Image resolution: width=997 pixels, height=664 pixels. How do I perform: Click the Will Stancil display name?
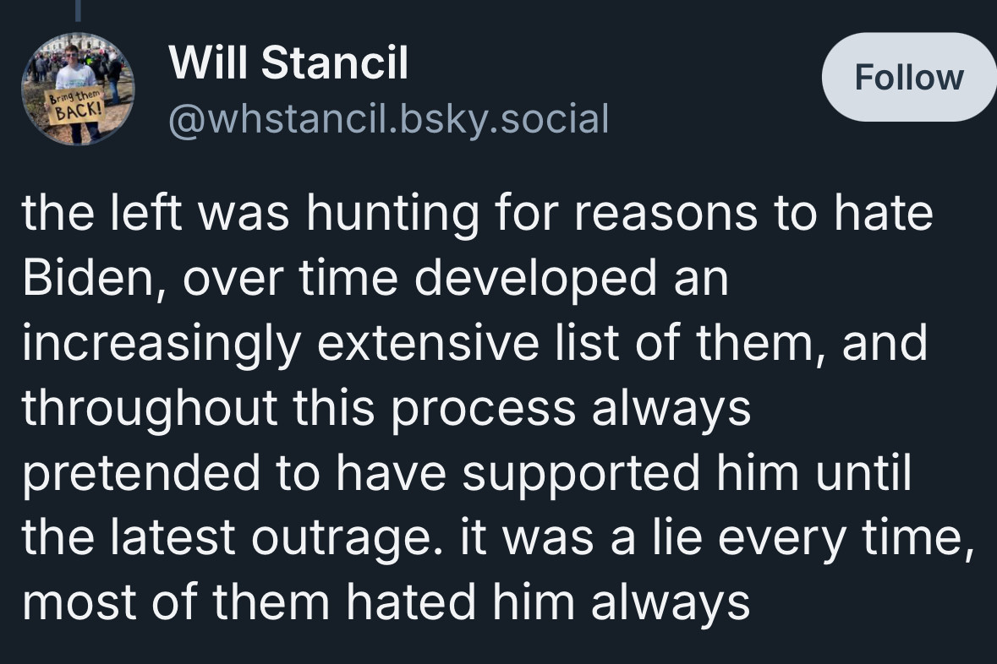click(x=288, y=63)
